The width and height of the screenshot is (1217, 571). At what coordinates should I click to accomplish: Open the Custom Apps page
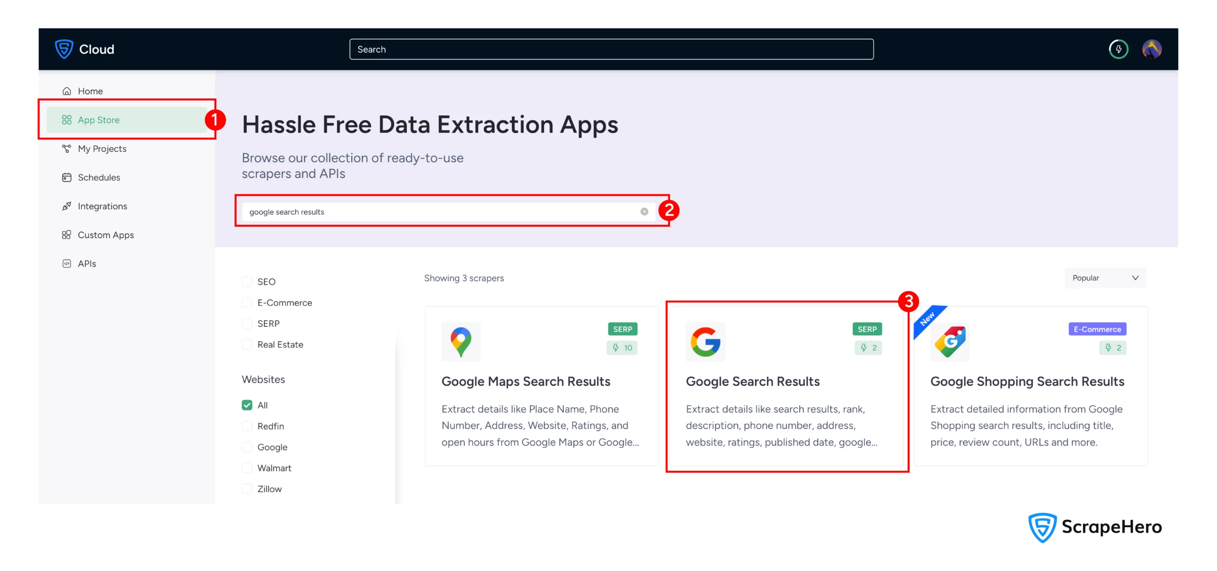tap(106, 235)
